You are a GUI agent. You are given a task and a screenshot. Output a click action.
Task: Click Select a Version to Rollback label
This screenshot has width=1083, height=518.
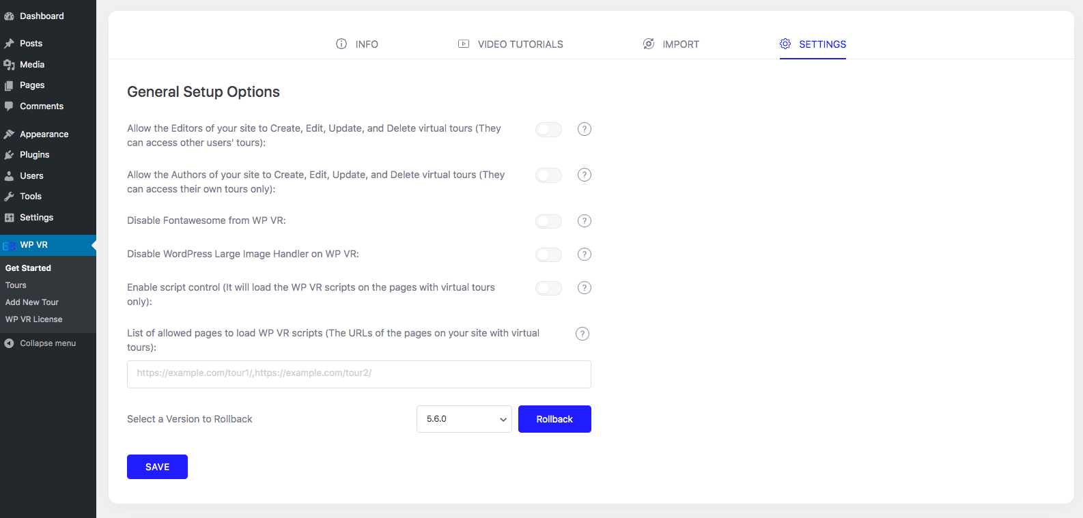[190, 419]
